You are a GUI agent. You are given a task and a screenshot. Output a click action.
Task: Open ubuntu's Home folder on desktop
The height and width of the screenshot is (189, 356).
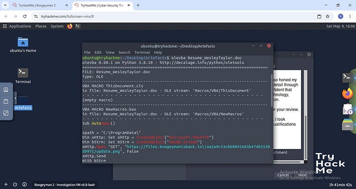click(x=23, y=45)
